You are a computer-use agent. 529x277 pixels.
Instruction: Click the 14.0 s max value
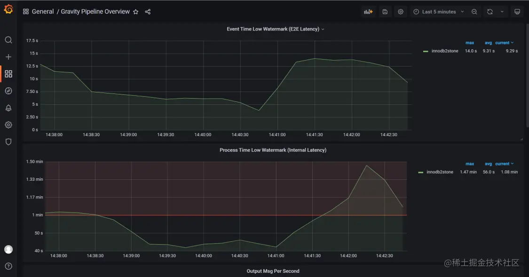(471, 51)
